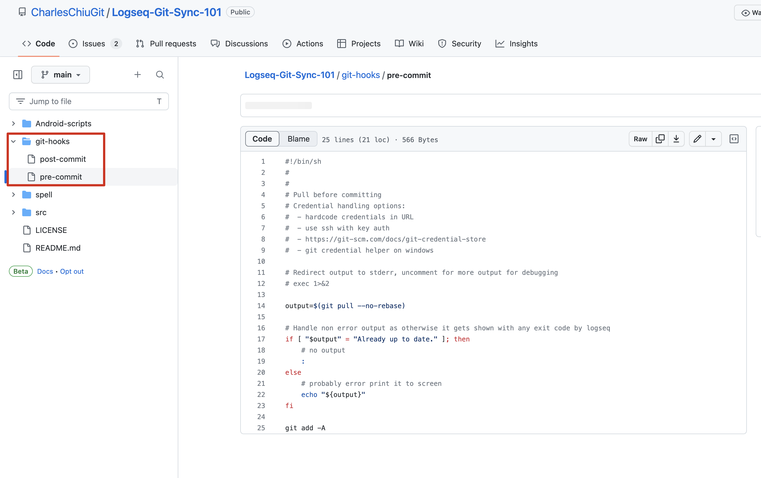The image size is (761, 478).
Task: Edit the file with the pencil icon
Action: pyautogui.click(x=697, y=139)
